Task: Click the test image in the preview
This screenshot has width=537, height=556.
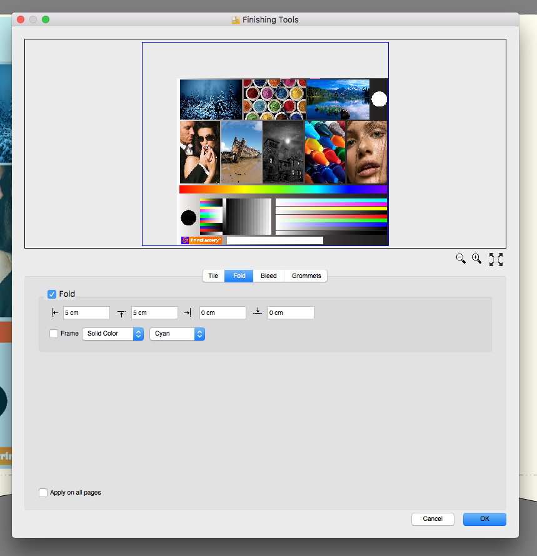Action: point(283,162)
